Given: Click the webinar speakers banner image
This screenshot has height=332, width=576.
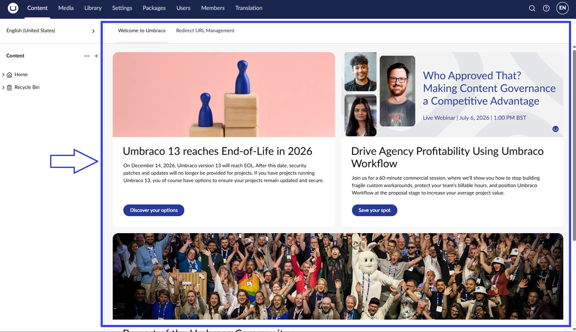Looking at the screenshot, I should (x=452, y=94).
